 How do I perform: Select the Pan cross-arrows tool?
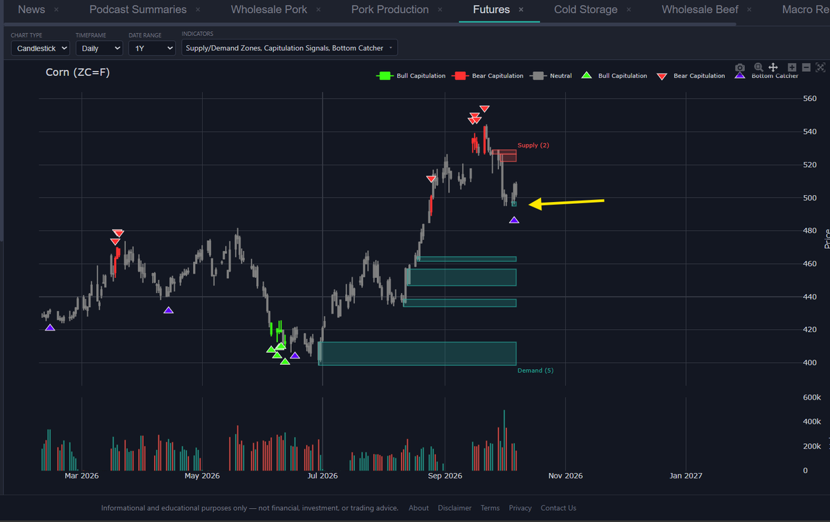[x=773, y=68]
